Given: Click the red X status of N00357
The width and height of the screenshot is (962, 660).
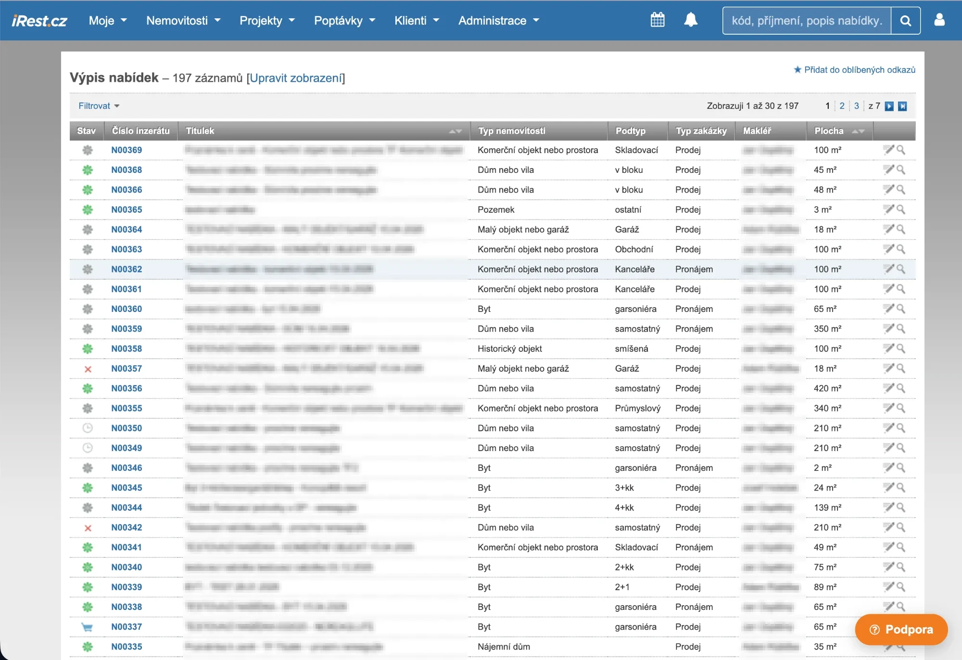Looking at the screenshot, I should tap(88, 369).
